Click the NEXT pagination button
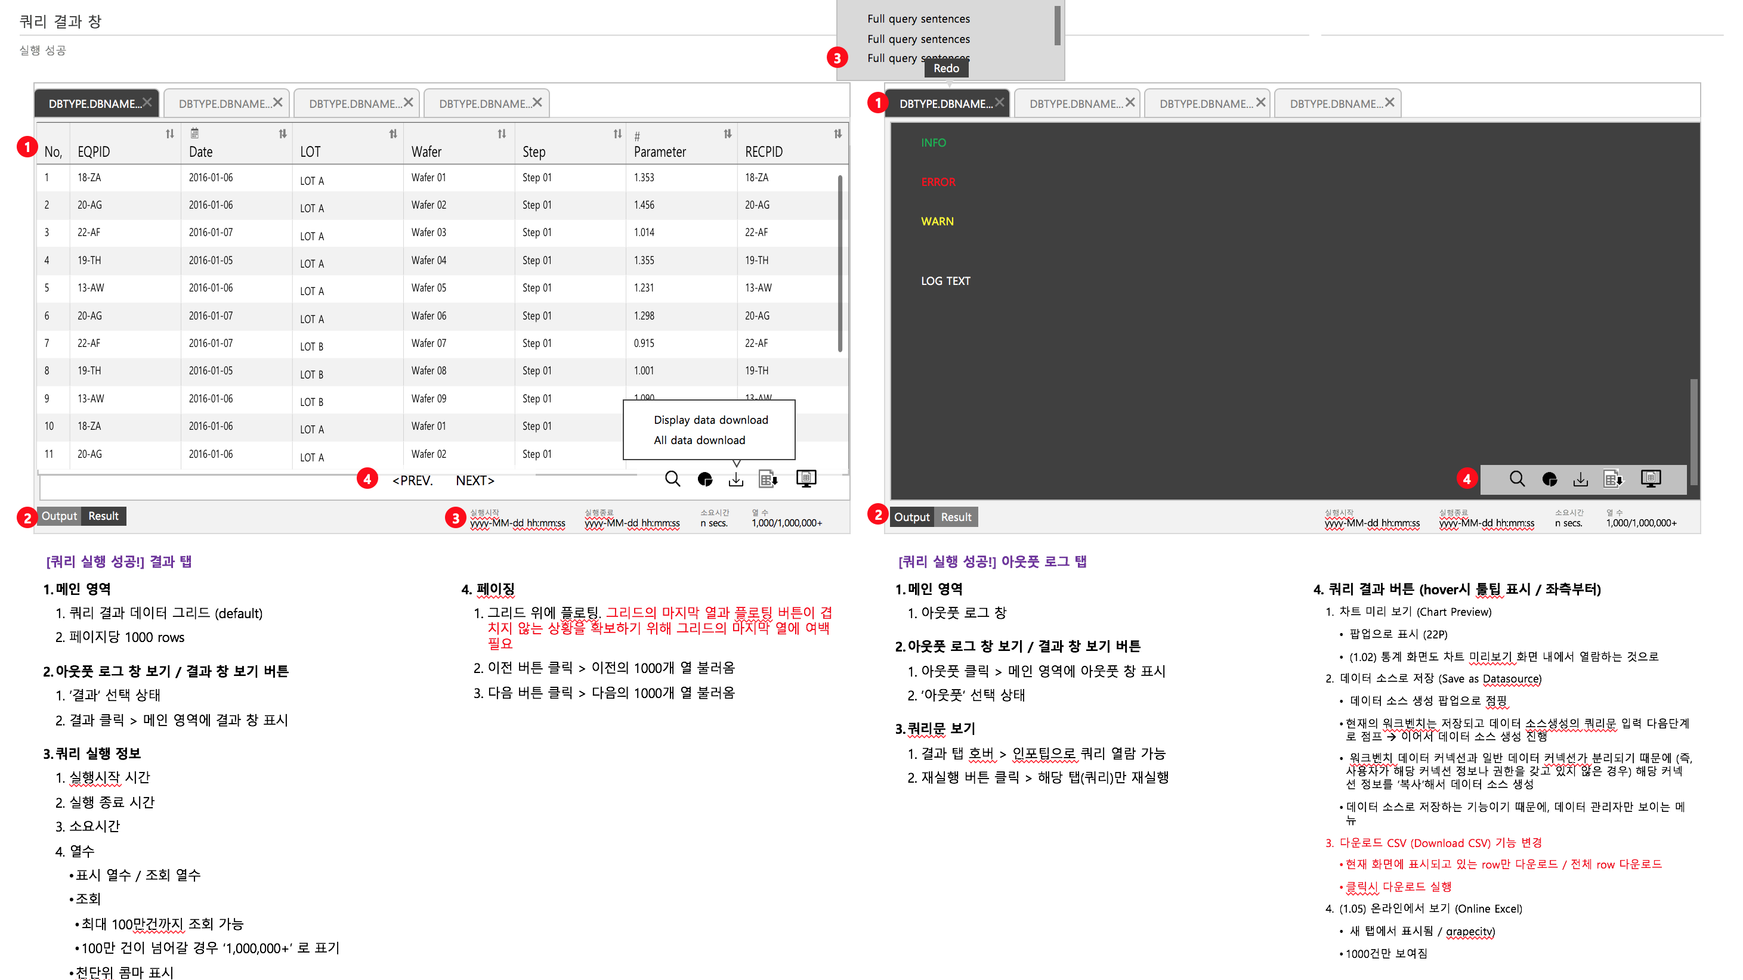Screen dimensions: 1743x980 click(x=475, y=481)
